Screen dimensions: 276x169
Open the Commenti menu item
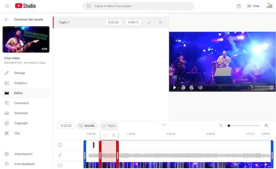(26, 103)
